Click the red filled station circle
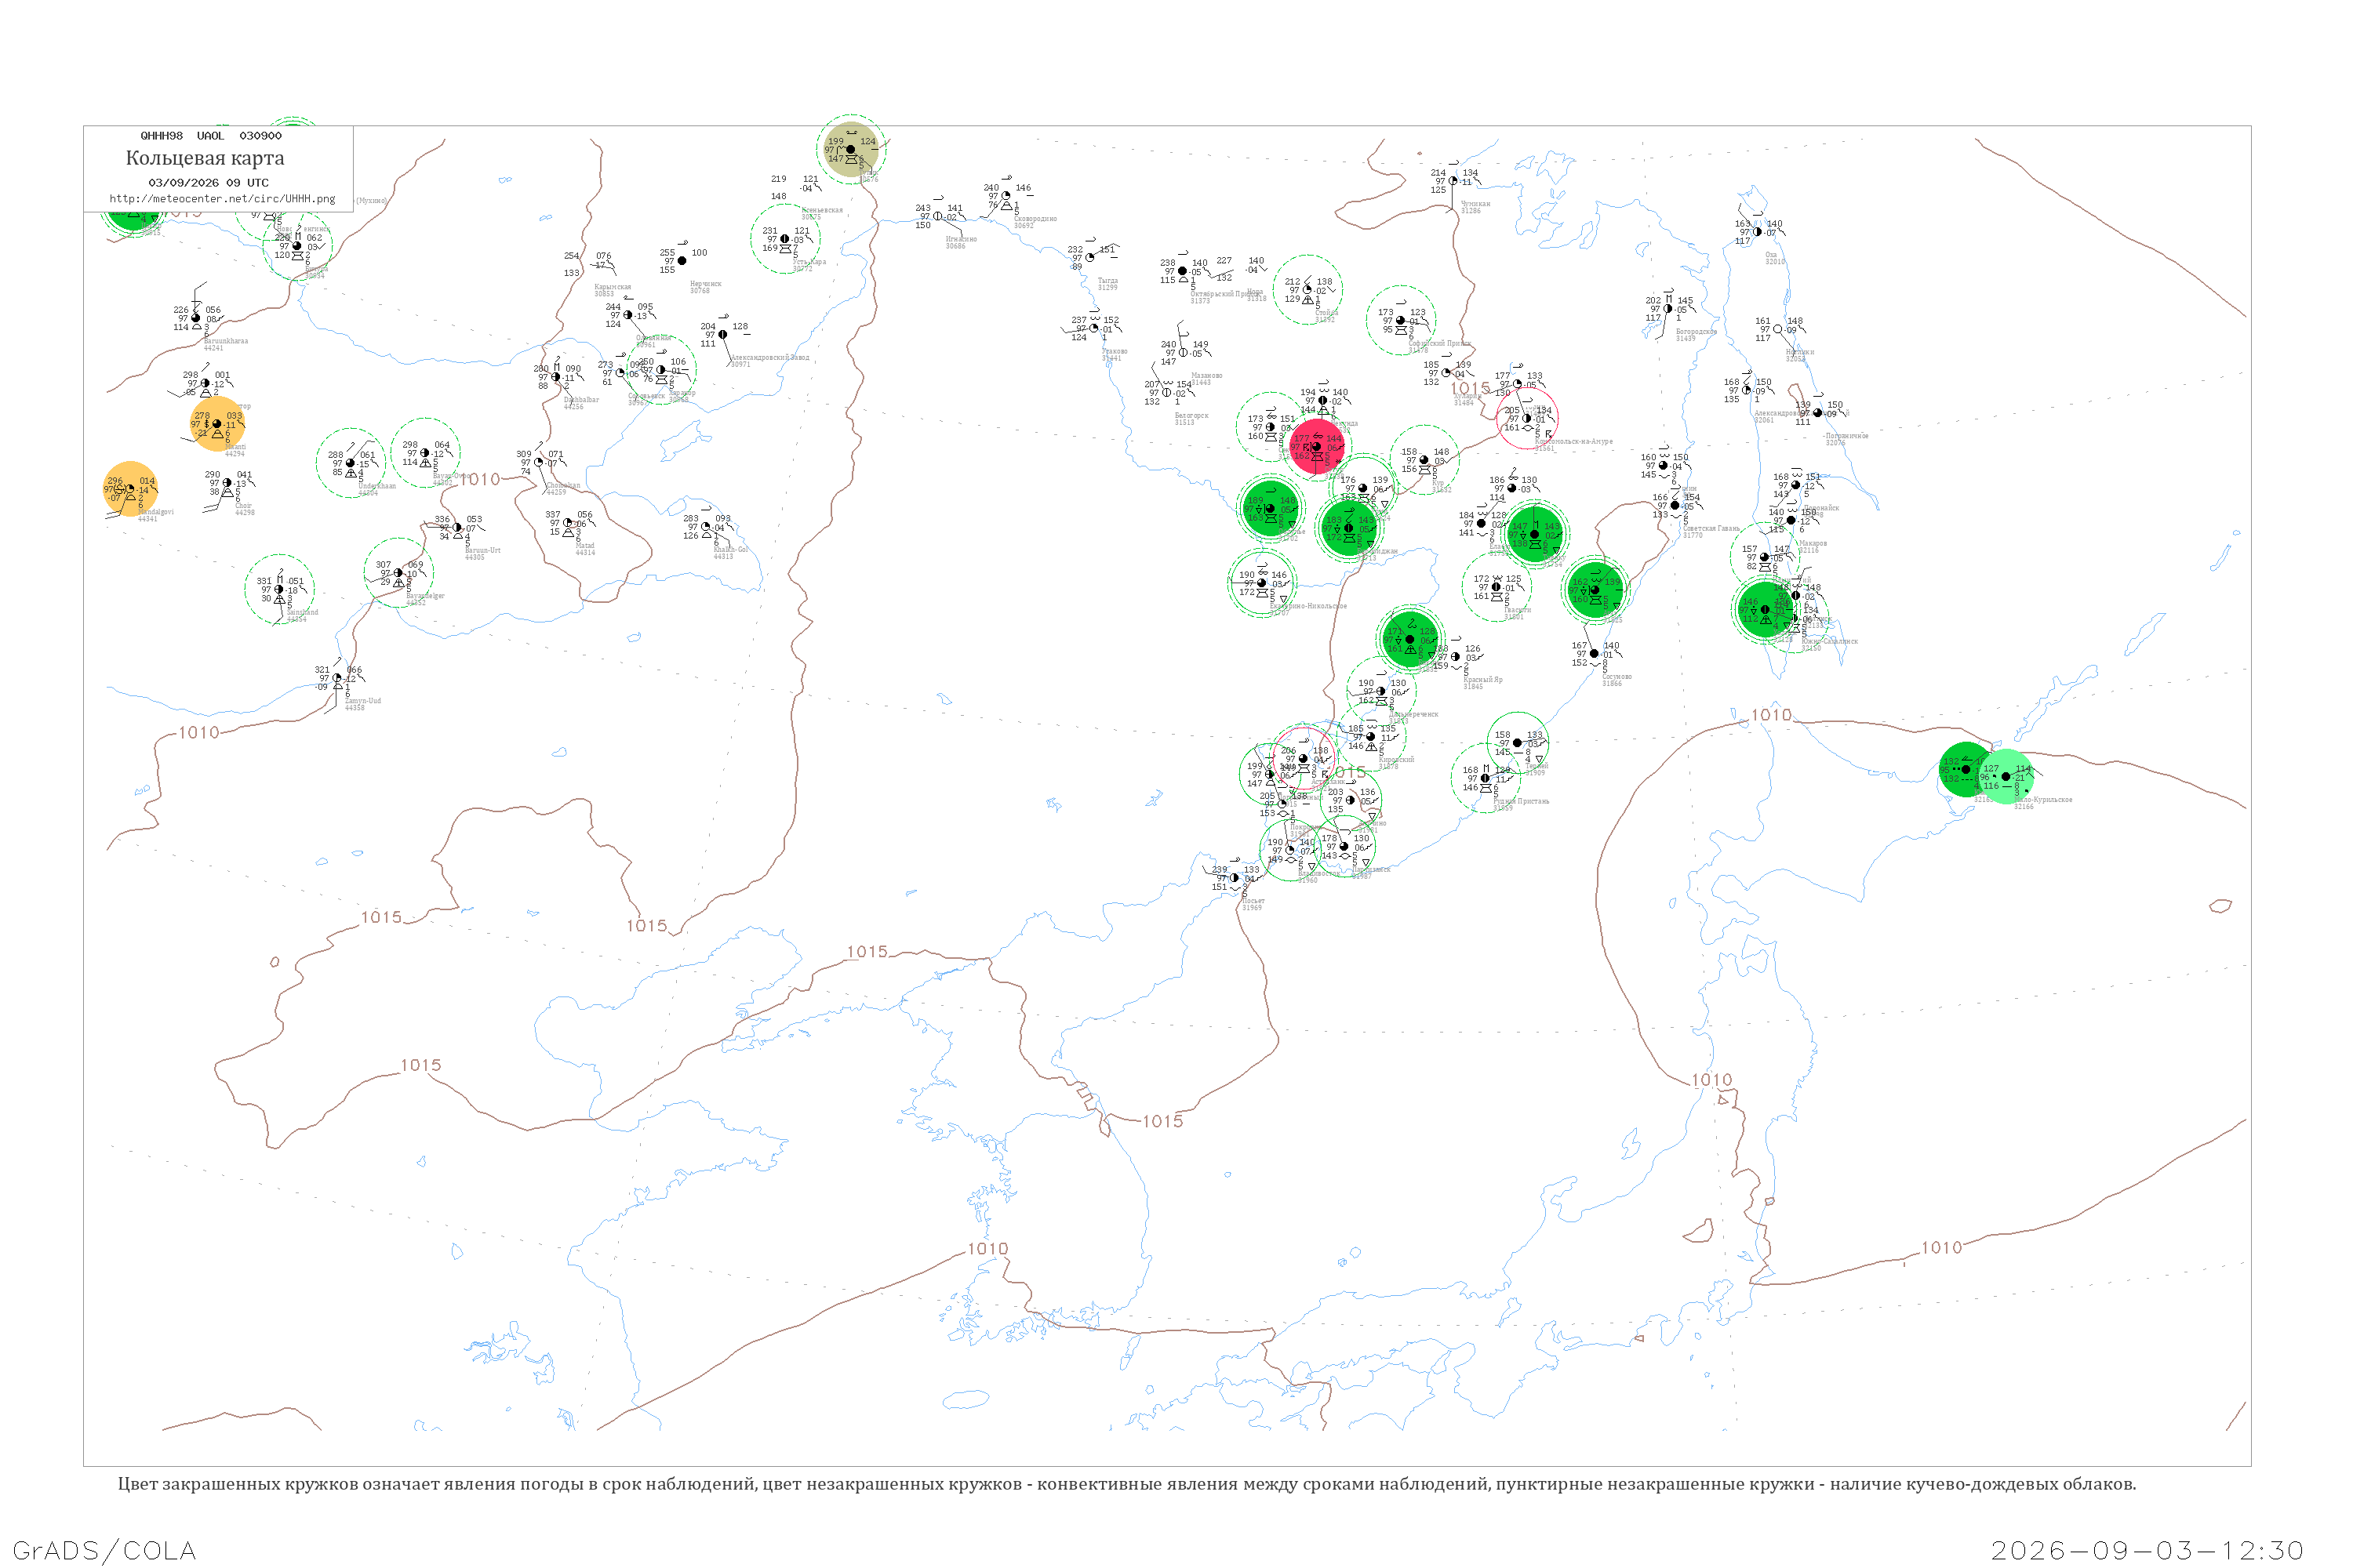2353x1568 pixels. click(x=1317, y=447)
